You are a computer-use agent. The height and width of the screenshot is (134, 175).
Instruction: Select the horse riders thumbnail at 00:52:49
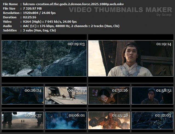[x=66, y=95]
